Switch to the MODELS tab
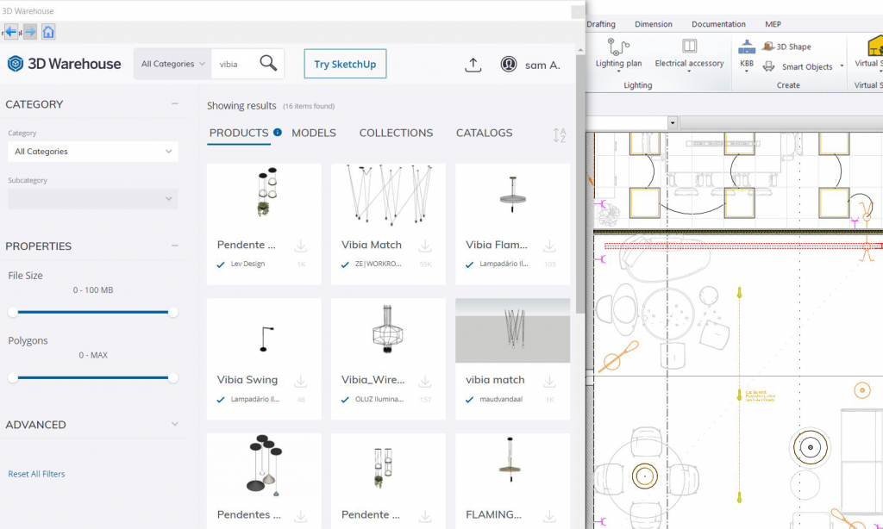 tap(314, 133)
